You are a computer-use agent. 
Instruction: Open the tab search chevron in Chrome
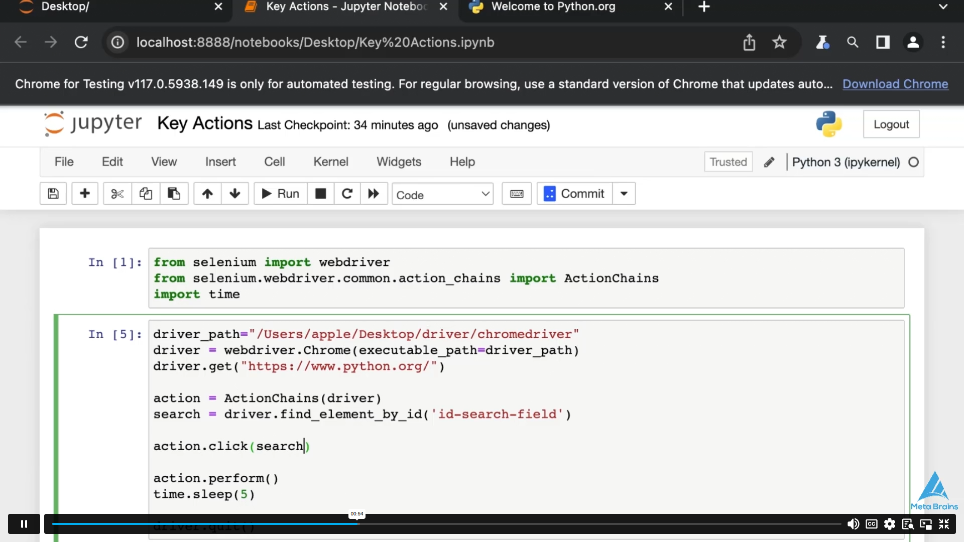(943, 7)
